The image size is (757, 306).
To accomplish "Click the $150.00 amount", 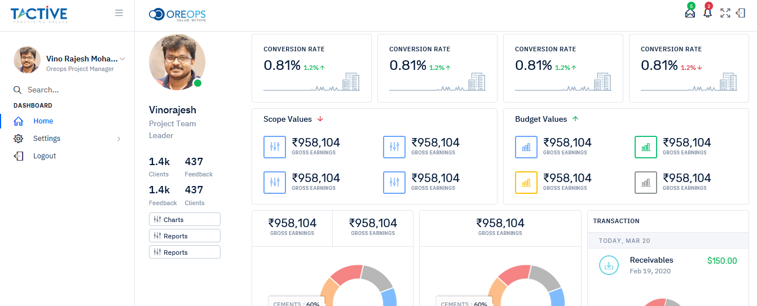I will [x=722, y=261].
